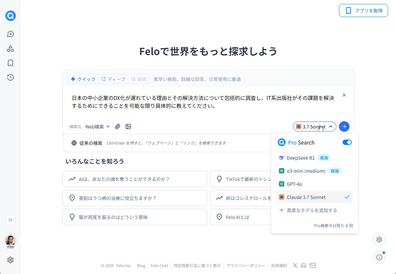Screen dimensions: 396x274
Task: Click the 推論 badge next to DeepSeek R1
Action: pyautogui.click(x=324, y=158)
